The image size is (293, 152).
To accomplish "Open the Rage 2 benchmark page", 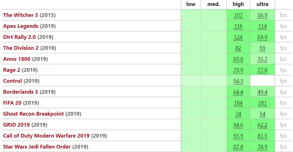I will (12, 70).
